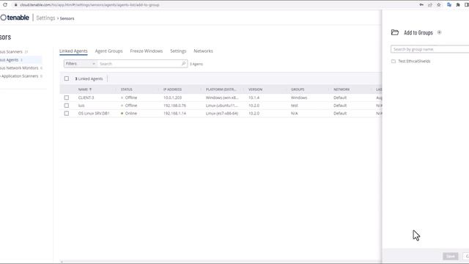469x264 pixels.
Task: Click the Search by group name field
Action: click(430, 49)
